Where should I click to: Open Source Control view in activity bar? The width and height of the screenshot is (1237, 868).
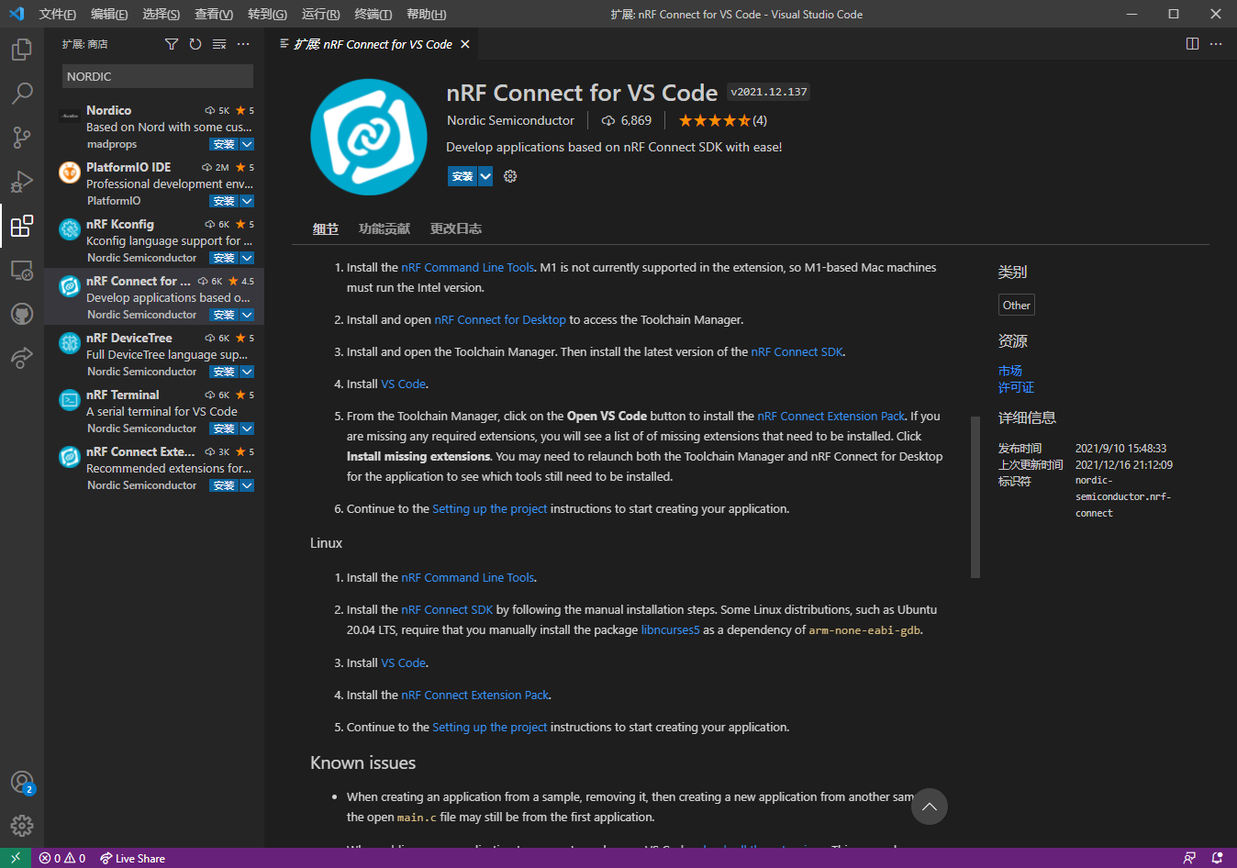(x=22, y=138)
